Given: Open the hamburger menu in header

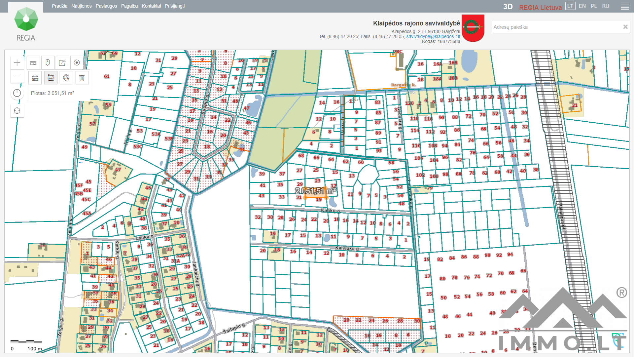Looking at the screenshot, I should tap(625, 6).
